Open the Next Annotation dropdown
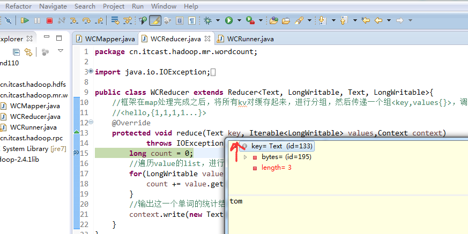Screen dimensions: 468x234 click(333, 20)
